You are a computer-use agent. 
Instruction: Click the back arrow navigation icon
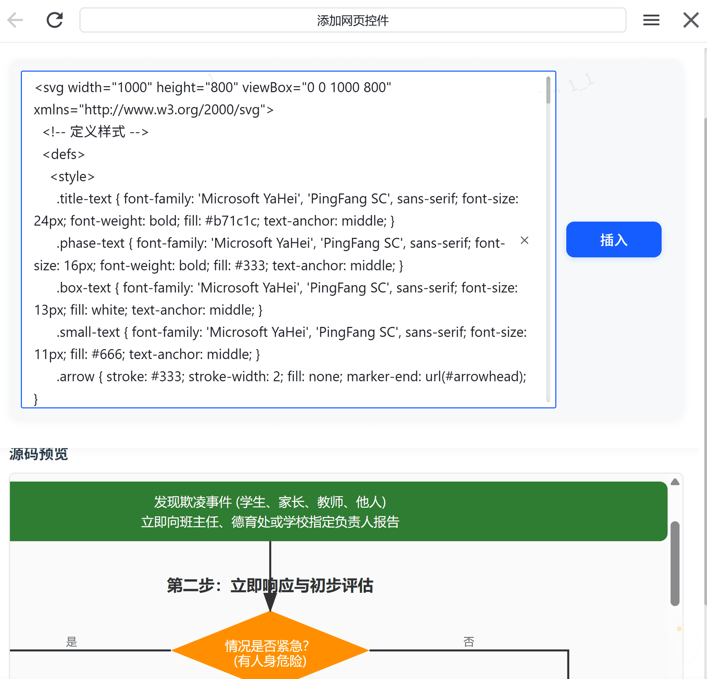[15, 20]
